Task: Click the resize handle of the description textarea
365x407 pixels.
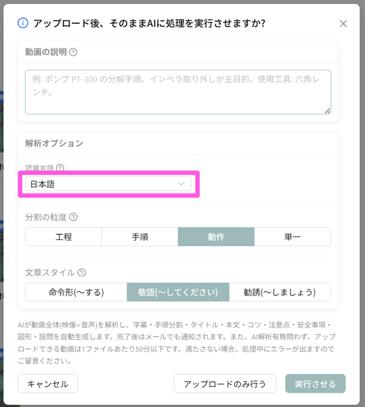Action: tap(327, 111)
